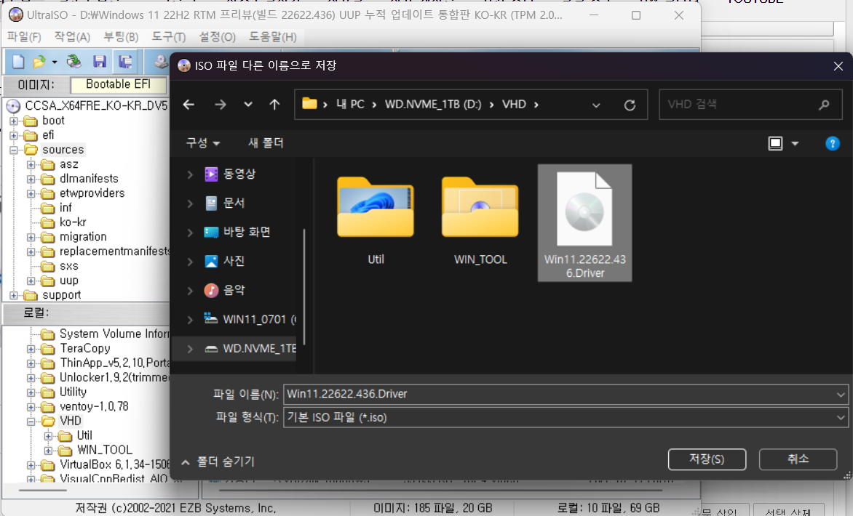The image size is (853, 516).
Task: Click the 새 폴더 (New folder) button
Action: pos(266,143)
